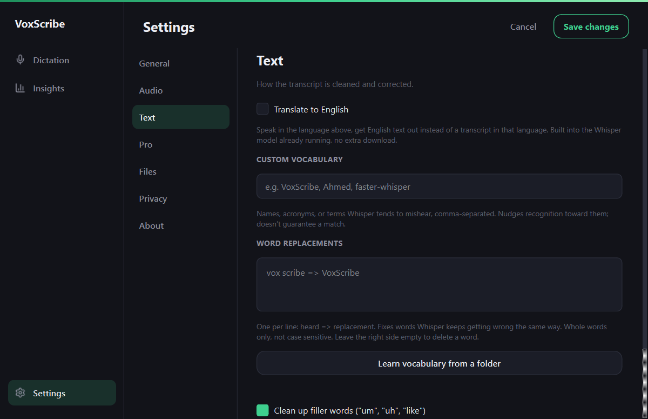Click the Insights bar chart icon

21,88
